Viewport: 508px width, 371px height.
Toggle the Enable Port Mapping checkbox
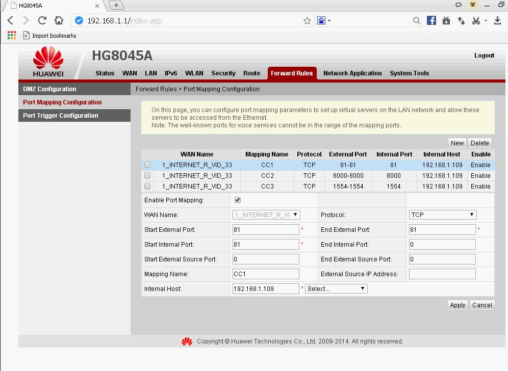(238, 200)
